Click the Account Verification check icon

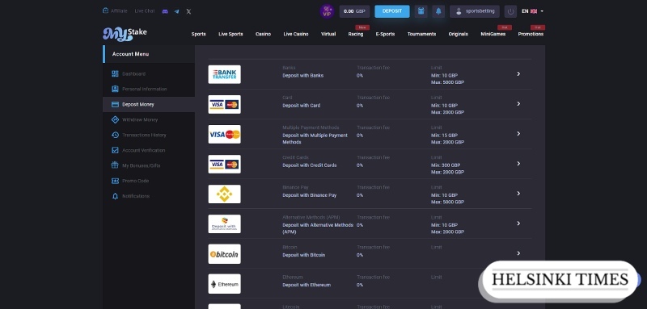click(x=115, y=150)
